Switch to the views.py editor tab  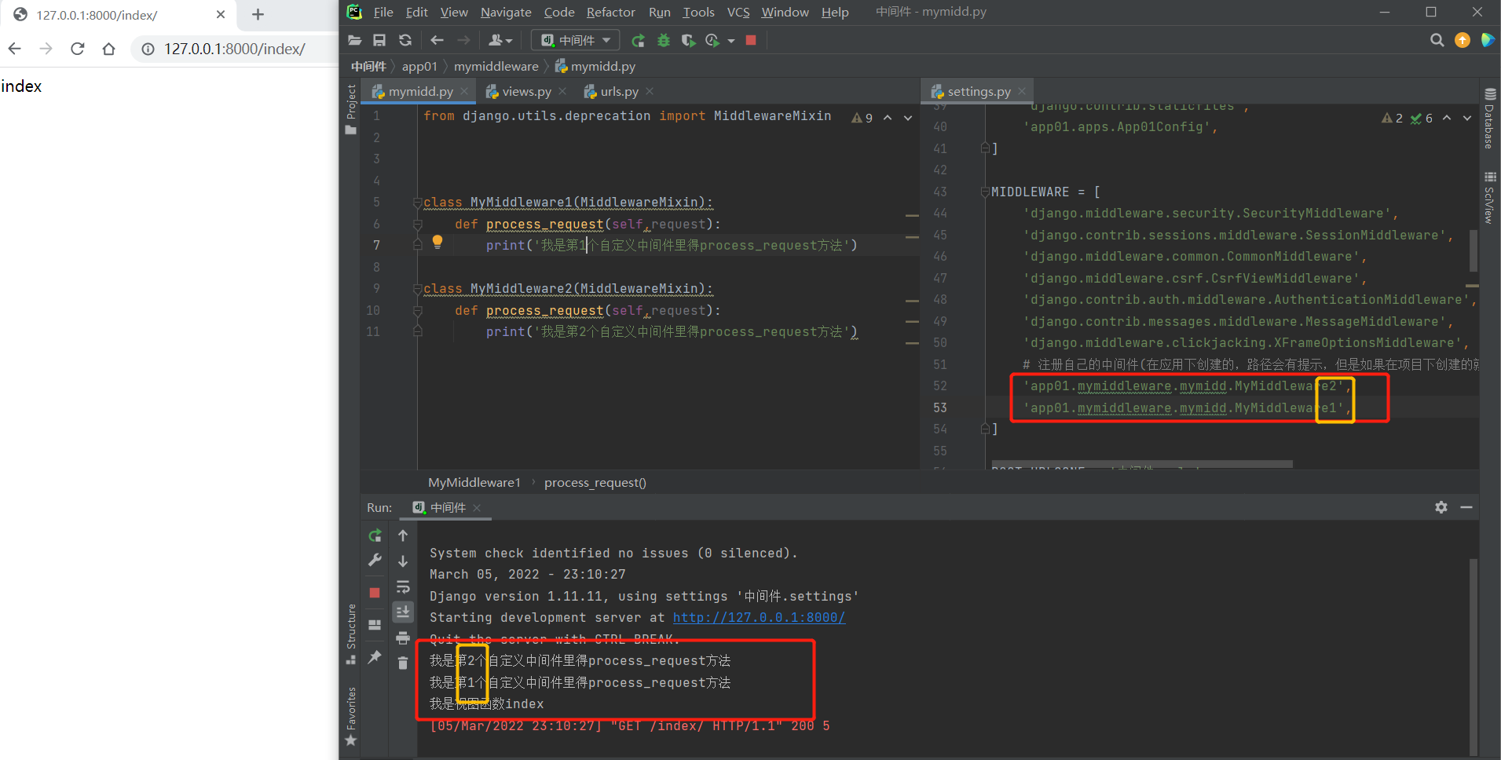526,92
